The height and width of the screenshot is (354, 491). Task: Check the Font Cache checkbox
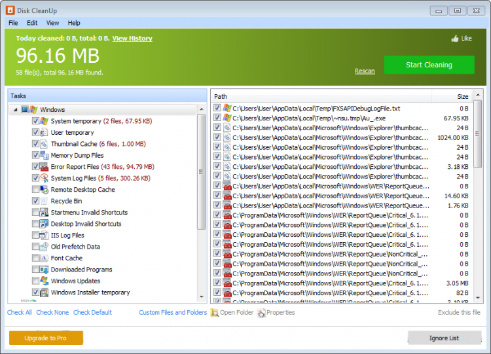(x=35, y=258)
